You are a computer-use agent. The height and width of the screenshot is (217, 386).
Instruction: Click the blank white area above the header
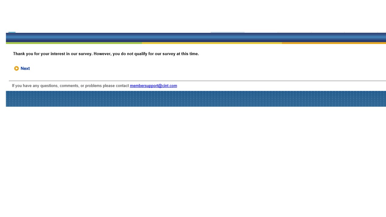193,15
